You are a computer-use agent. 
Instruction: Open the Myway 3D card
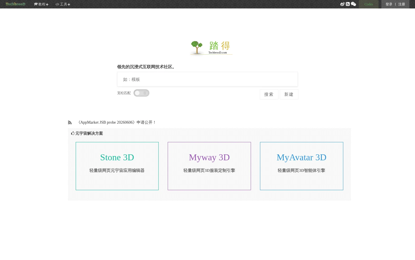pos(209,166)
